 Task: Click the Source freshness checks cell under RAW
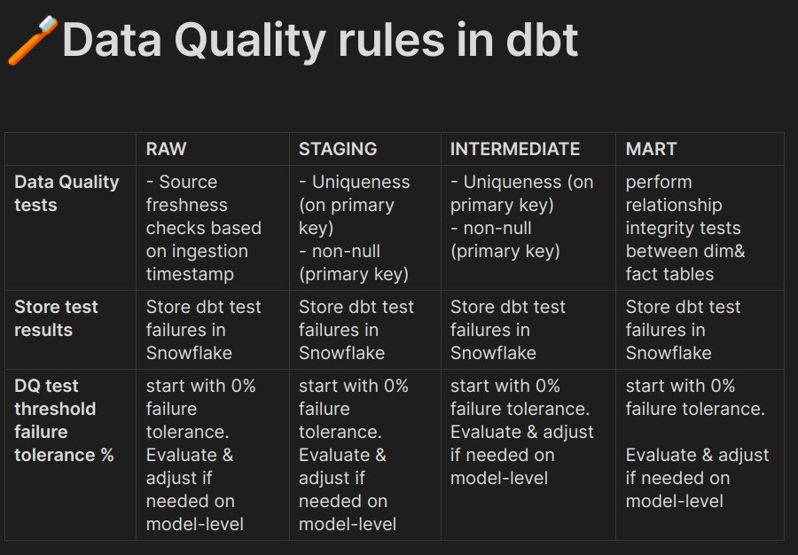tap(213, 228)
